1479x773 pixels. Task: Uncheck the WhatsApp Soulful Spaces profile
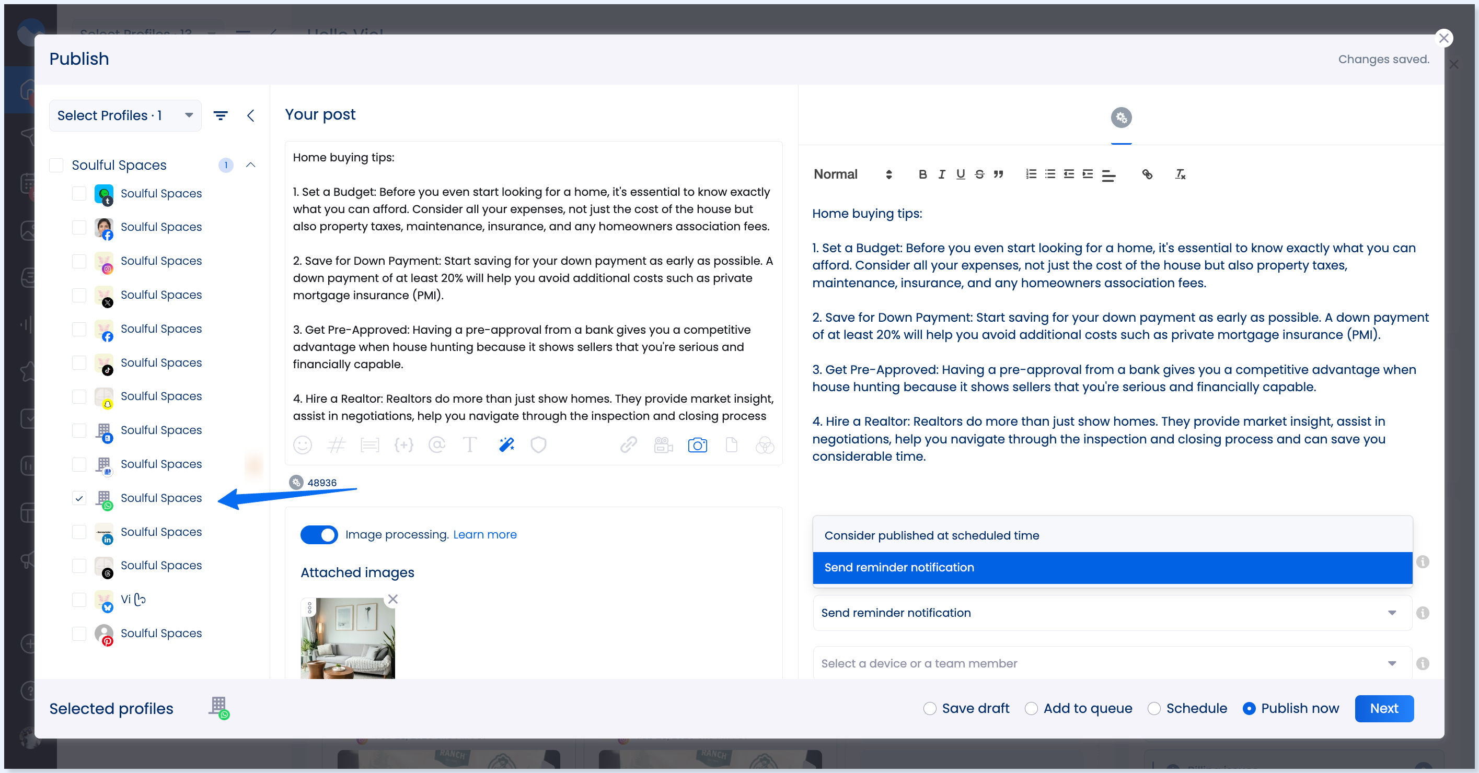pyautogui.click(x=79, y=498)
